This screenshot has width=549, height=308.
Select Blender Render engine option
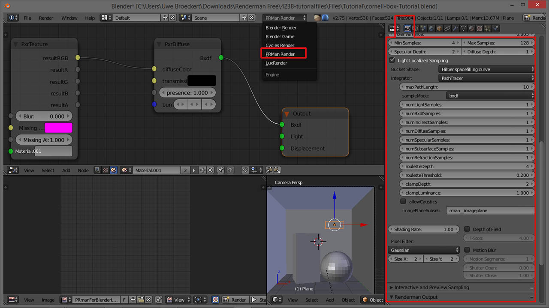pos(281,28)
